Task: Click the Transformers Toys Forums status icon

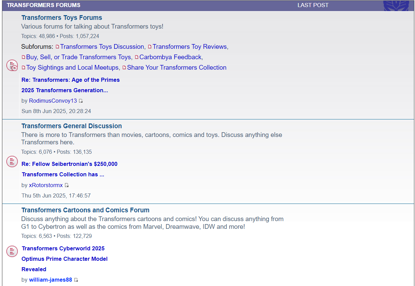Action: [12, 65]
